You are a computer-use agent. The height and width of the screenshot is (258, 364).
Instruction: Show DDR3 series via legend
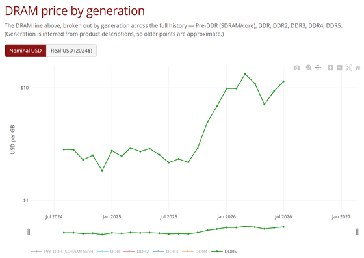pyautogui.click(x=166, y=252)
